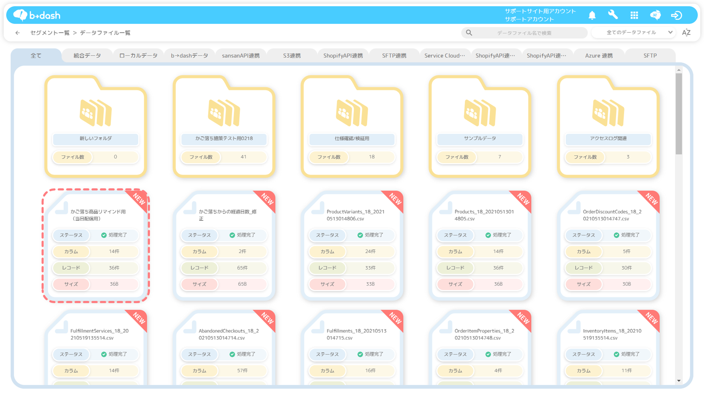Click file name OrderDiscountCodes_18_20210513014747.csv
Image resolution: width=704 pixels, height=396 pixels.
pyautogui.click(x=612, y=215)
